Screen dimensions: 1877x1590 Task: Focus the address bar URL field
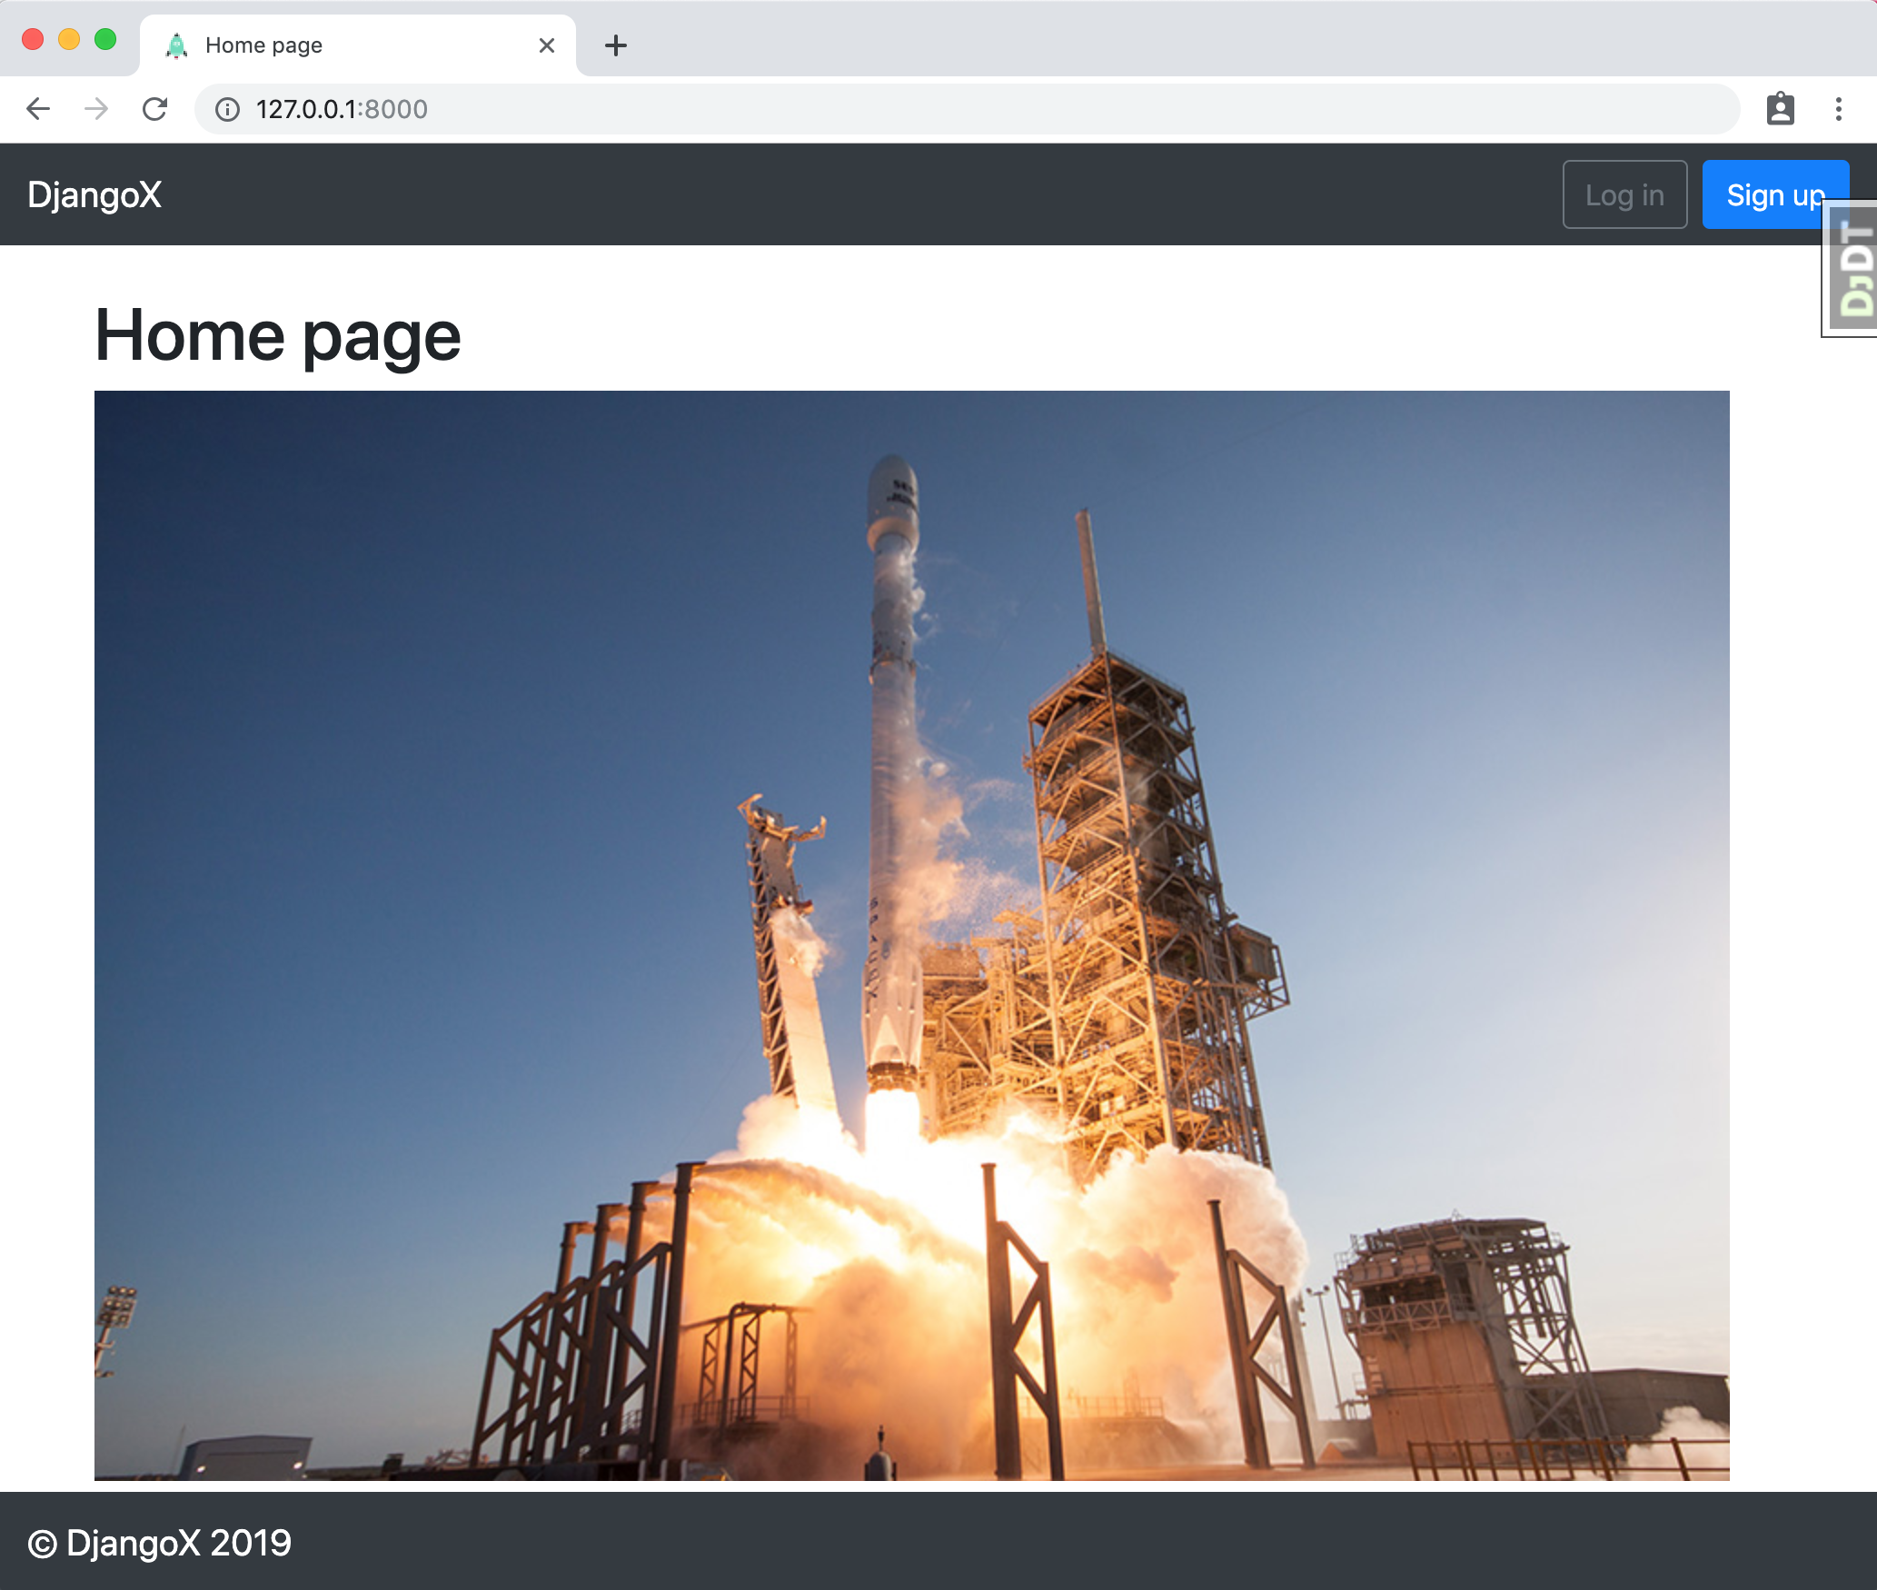(x=909, y=109)
